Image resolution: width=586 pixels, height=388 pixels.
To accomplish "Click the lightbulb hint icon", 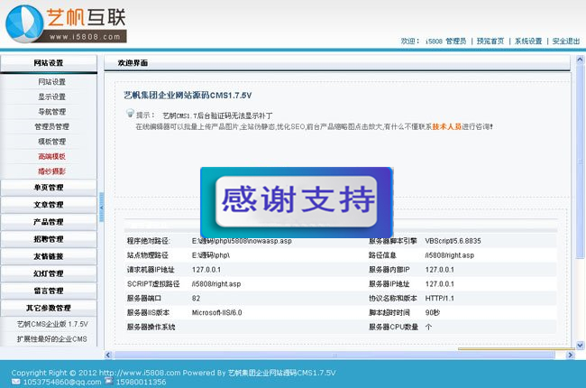I will [x=130, y=113].
